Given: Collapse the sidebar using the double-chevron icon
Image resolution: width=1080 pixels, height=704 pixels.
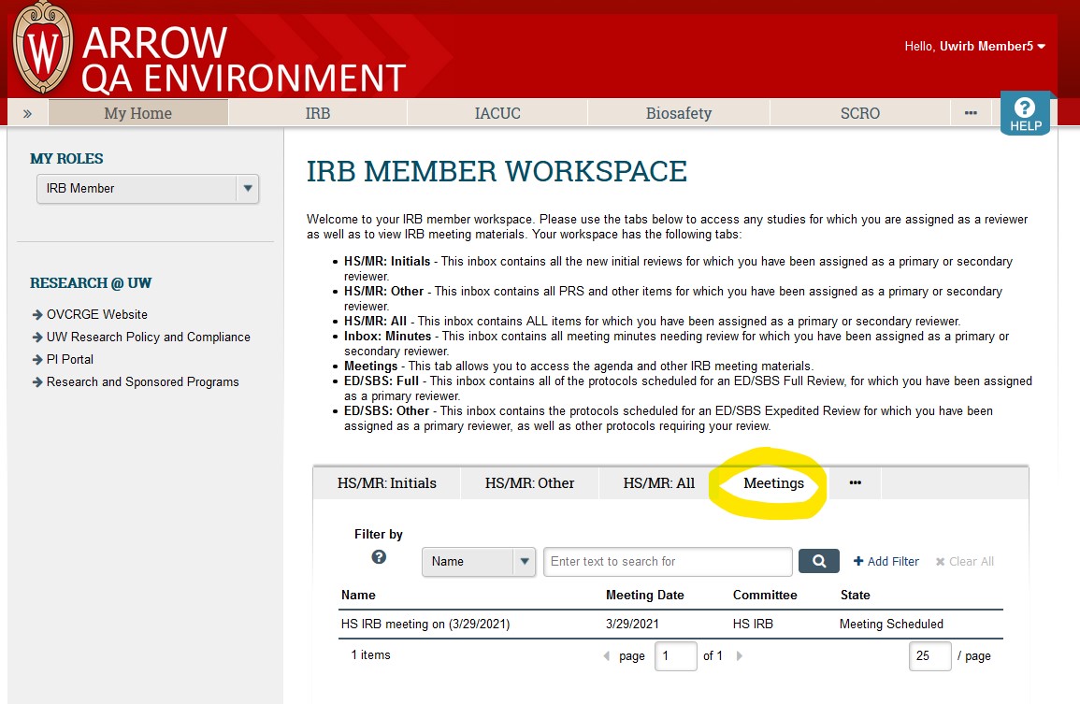Looking at the screenshot, I should tap(27, 112).
